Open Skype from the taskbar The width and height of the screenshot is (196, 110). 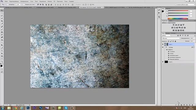66,108
